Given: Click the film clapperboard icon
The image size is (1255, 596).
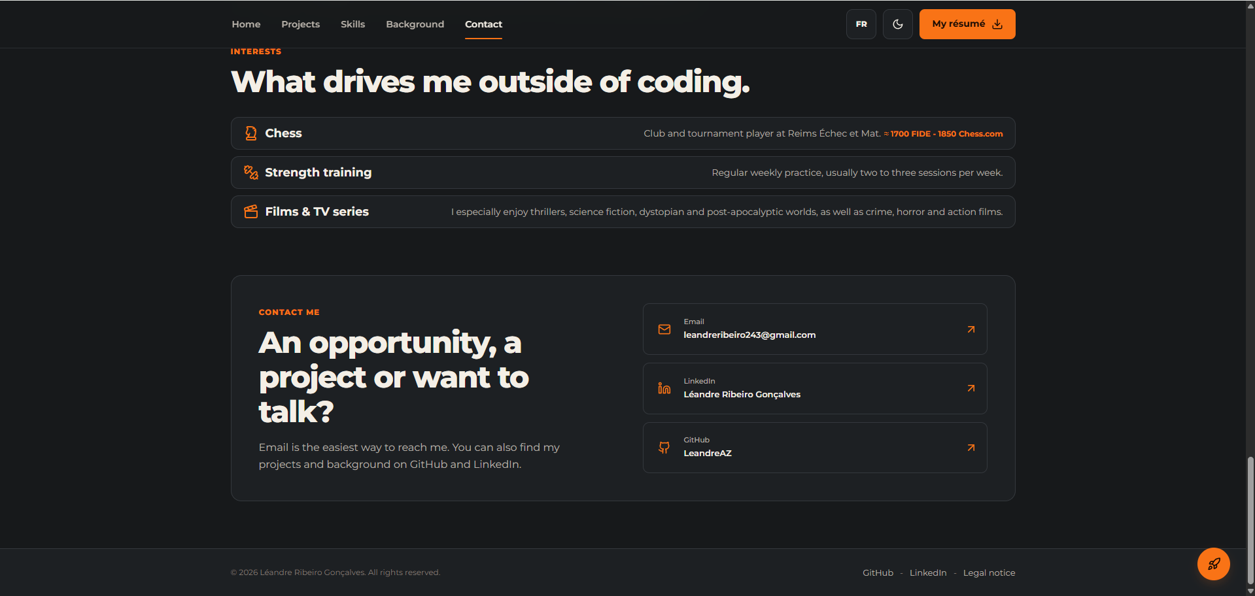Looking at the screenshot, I should (x=251, y=212).
